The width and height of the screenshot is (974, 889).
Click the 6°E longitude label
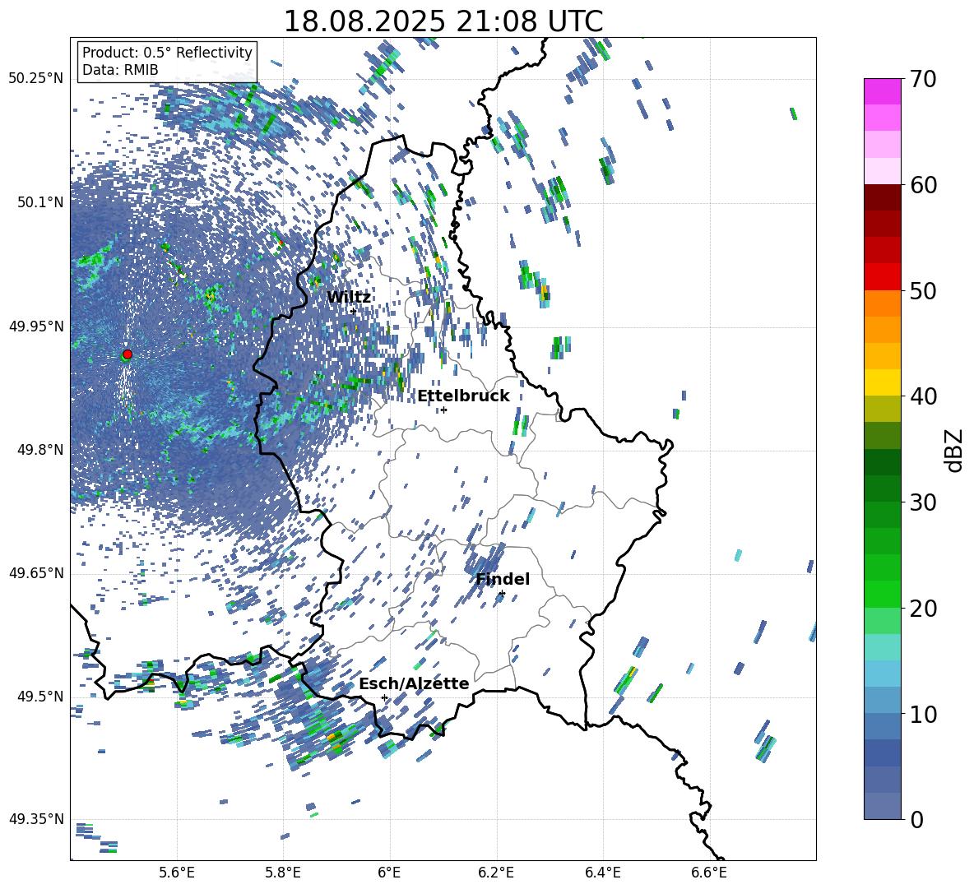tap(389, 873)
